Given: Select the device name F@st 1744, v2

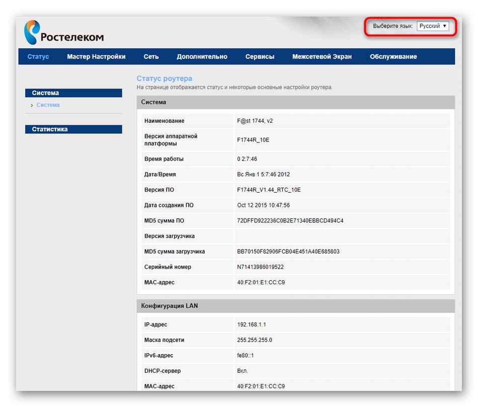Looking at the screenshot, I should click(x=255, y=121).
